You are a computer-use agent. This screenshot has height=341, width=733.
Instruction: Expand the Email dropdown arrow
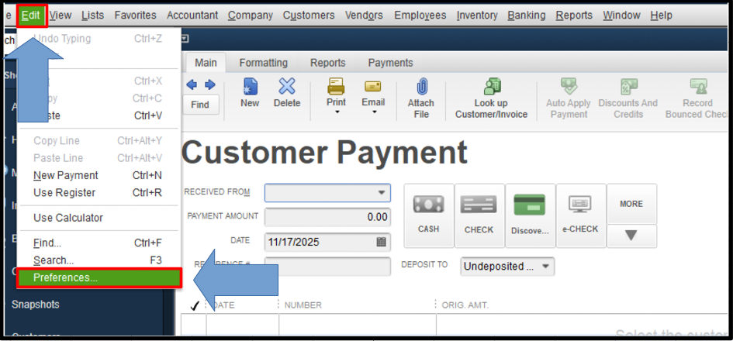tap(374, 112)
